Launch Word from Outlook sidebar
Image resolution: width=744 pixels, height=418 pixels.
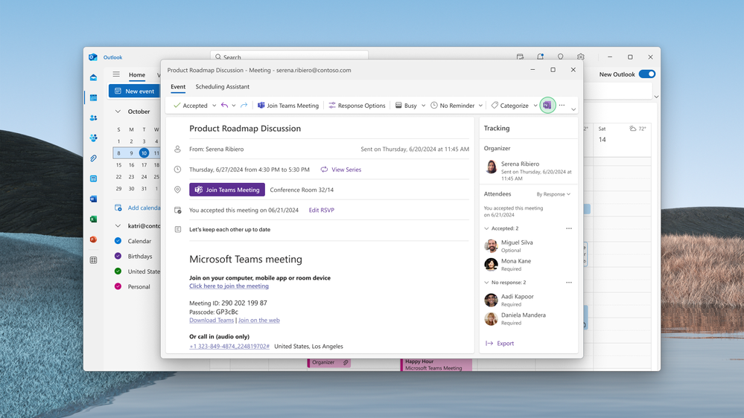coord(94,199)
